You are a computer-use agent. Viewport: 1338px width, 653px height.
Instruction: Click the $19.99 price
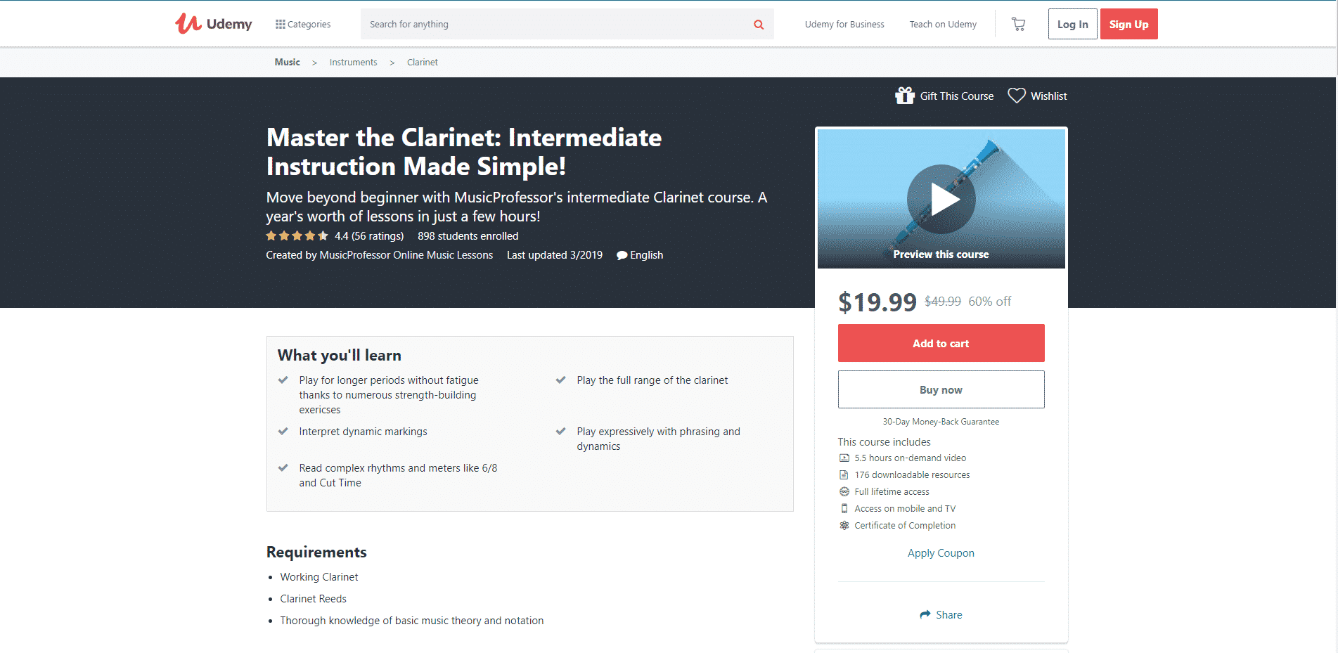pos(877,302)
